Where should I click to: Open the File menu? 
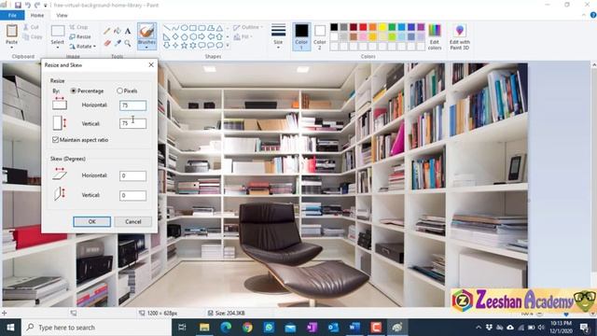click(x=12, y=15)
